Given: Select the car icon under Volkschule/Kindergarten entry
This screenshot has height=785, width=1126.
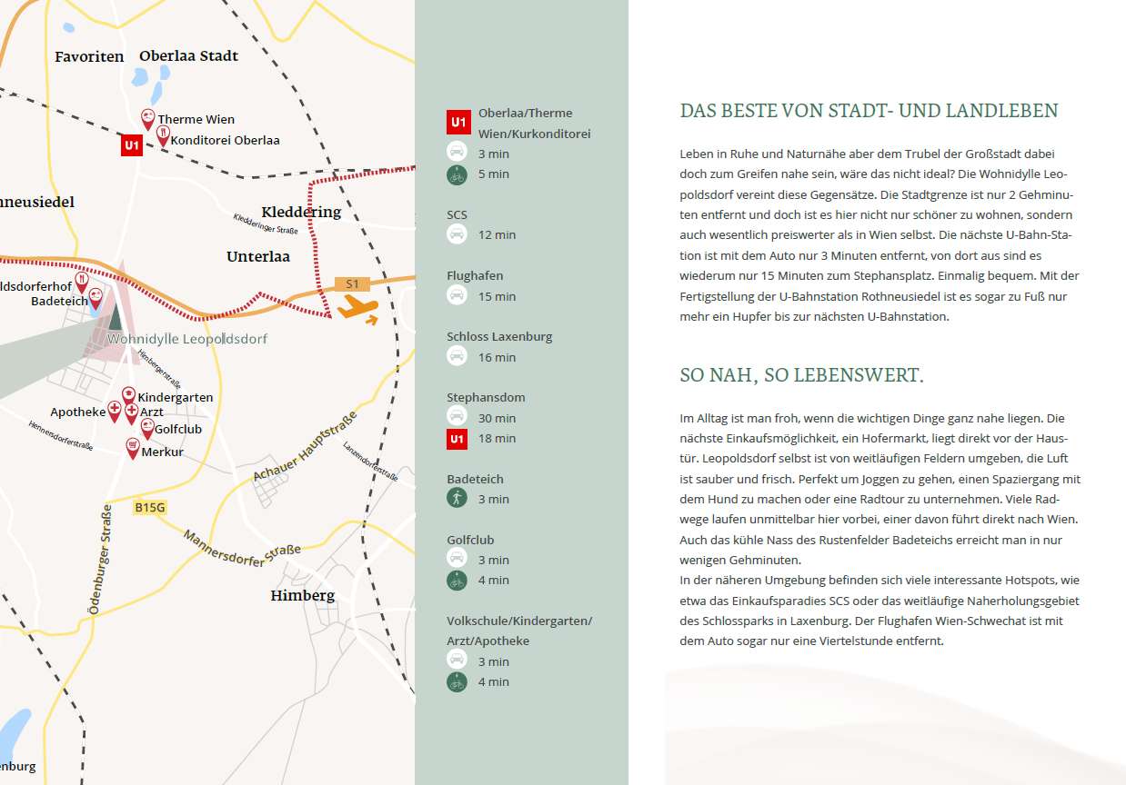Looking at the screenshot, I should pos(457,661).
